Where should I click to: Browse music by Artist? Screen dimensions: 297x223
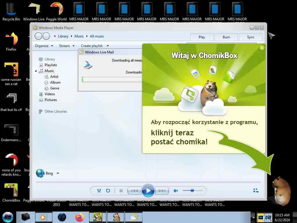pos(54,77)
